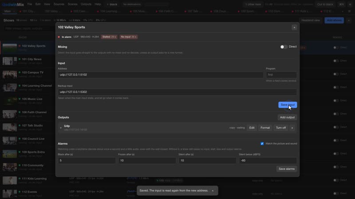Toggle Direct switch for 111 Kids Learning row

(336, 180)
